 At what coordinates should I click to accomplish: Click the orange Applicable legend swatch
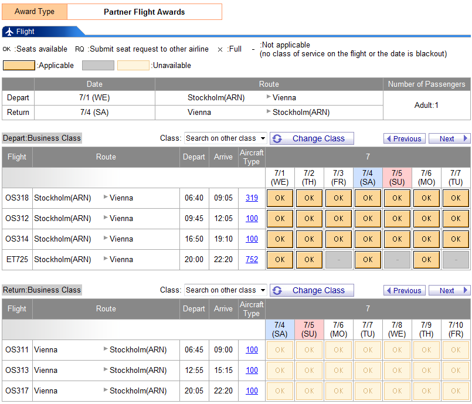[19, 66]
